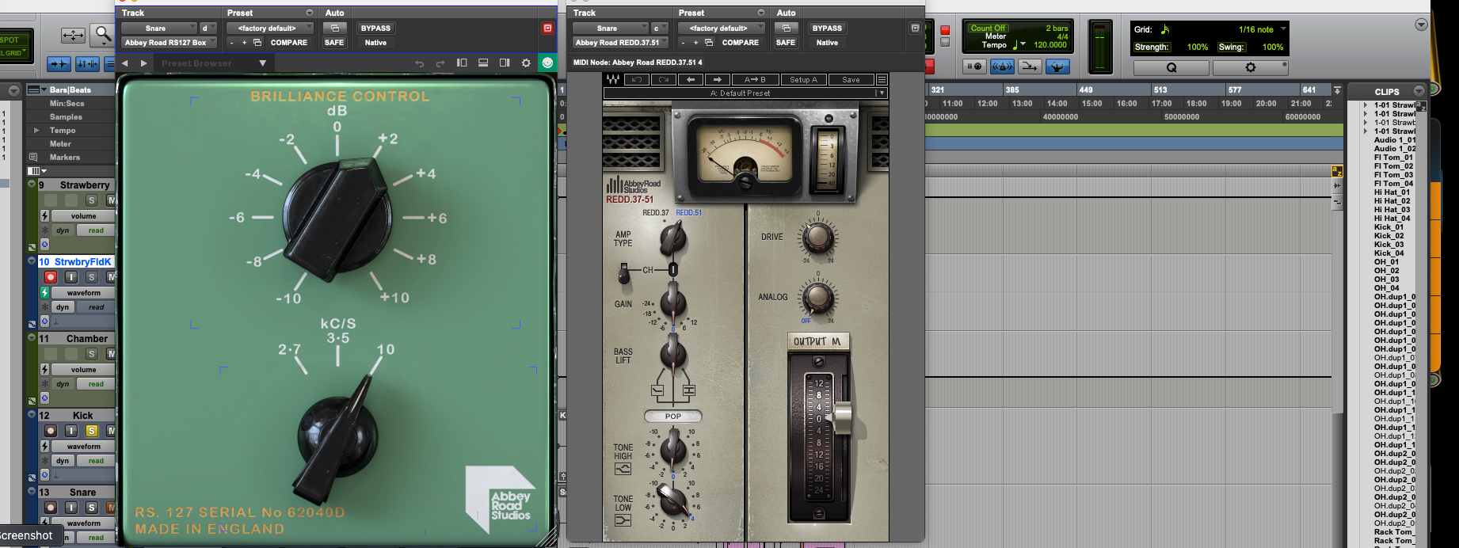Open plugin automation enable in REDD window
The height and width of the screenshot is (548, 1459).
click(787, 28)
